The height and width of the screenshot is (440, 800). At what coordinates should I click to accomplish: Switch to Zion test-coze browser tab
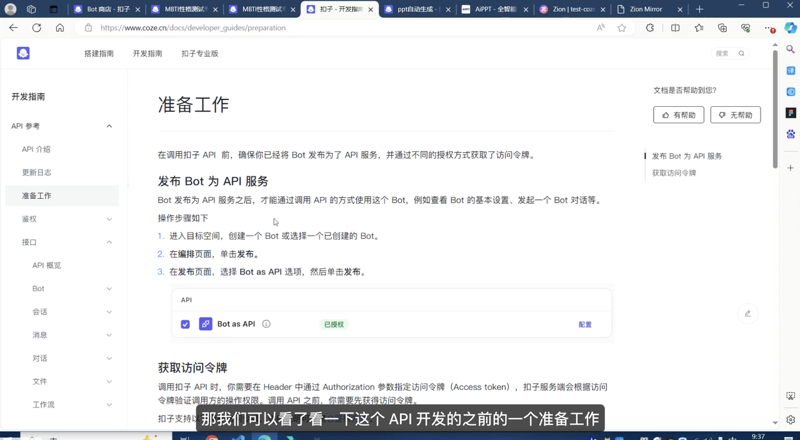[x=572, y=9]
